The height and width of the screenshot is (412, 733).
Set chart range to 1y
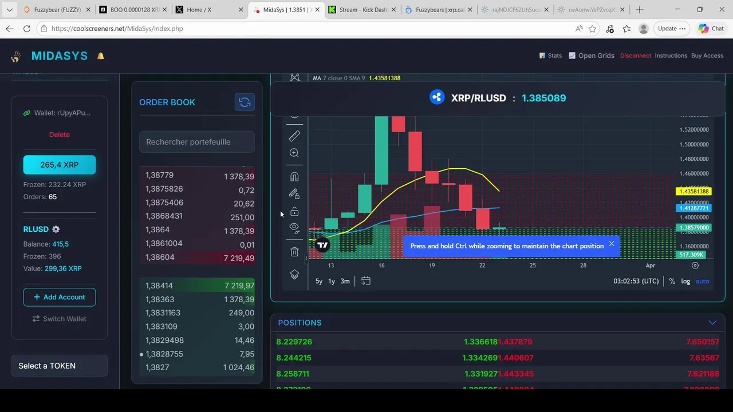332,281
